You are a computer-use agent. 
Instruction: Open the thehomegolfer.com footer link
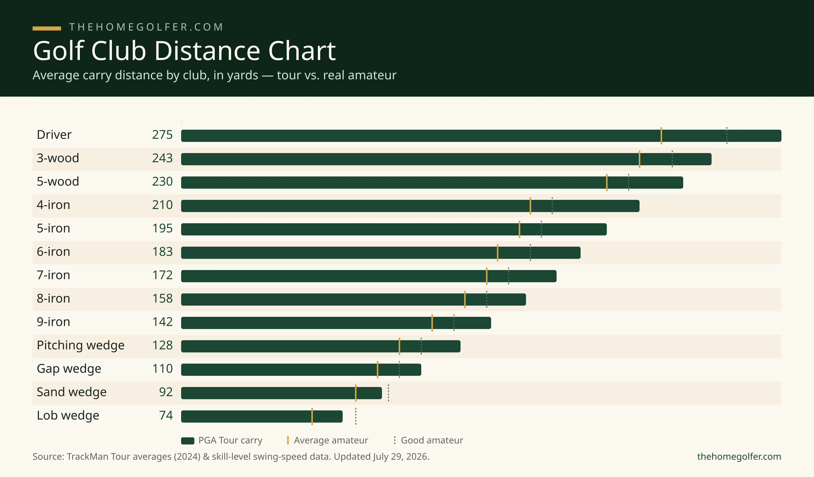pos(739,457)
